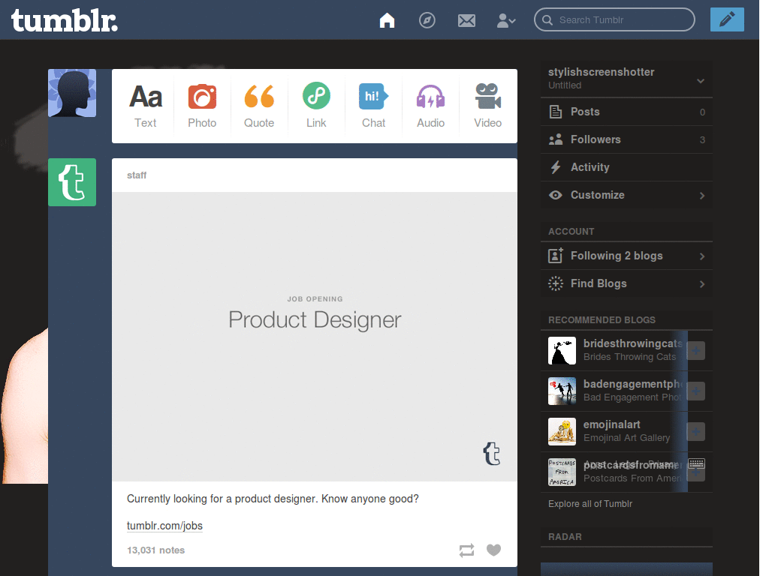Expand the Customize chevron arrow
769x576 pixels.
pyautogui.click(x=702, y=196)
